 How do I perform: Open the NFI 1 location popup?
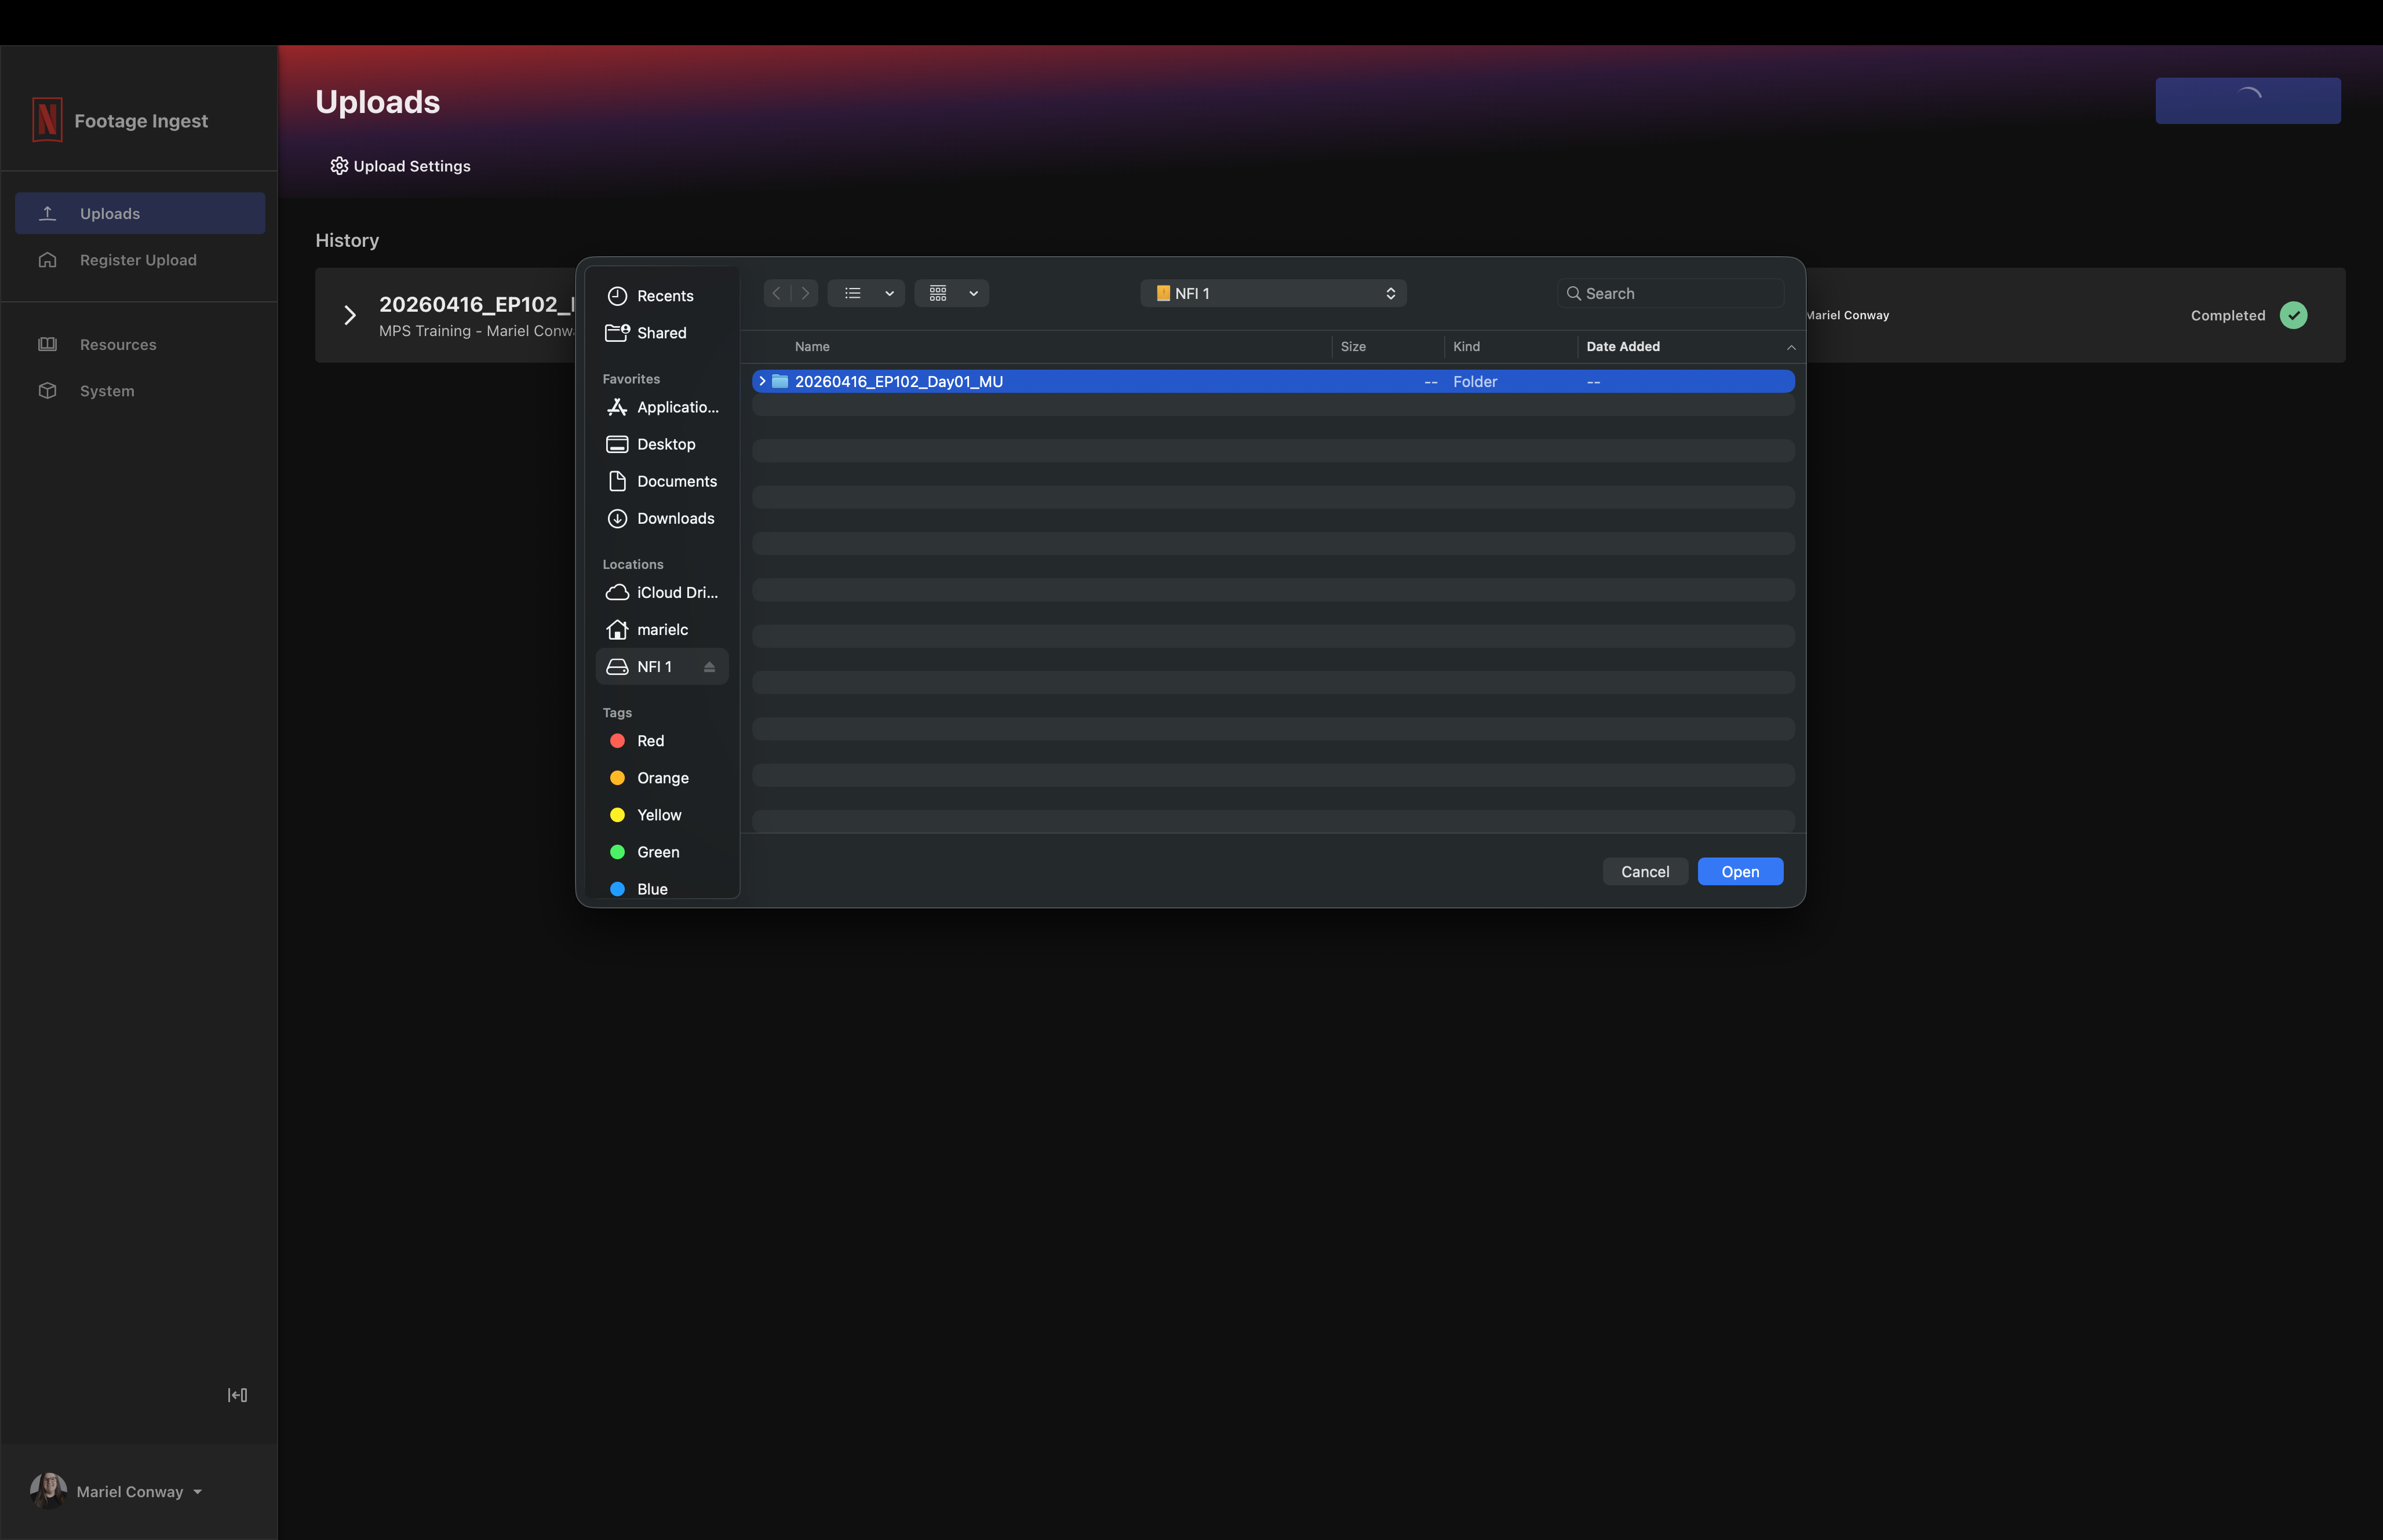[1273, 293]
